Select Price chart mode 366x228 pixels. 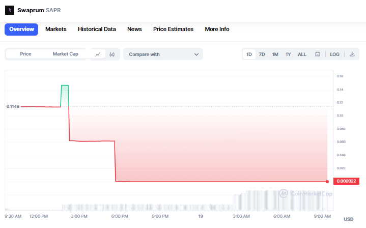click(x=25, y=54)
